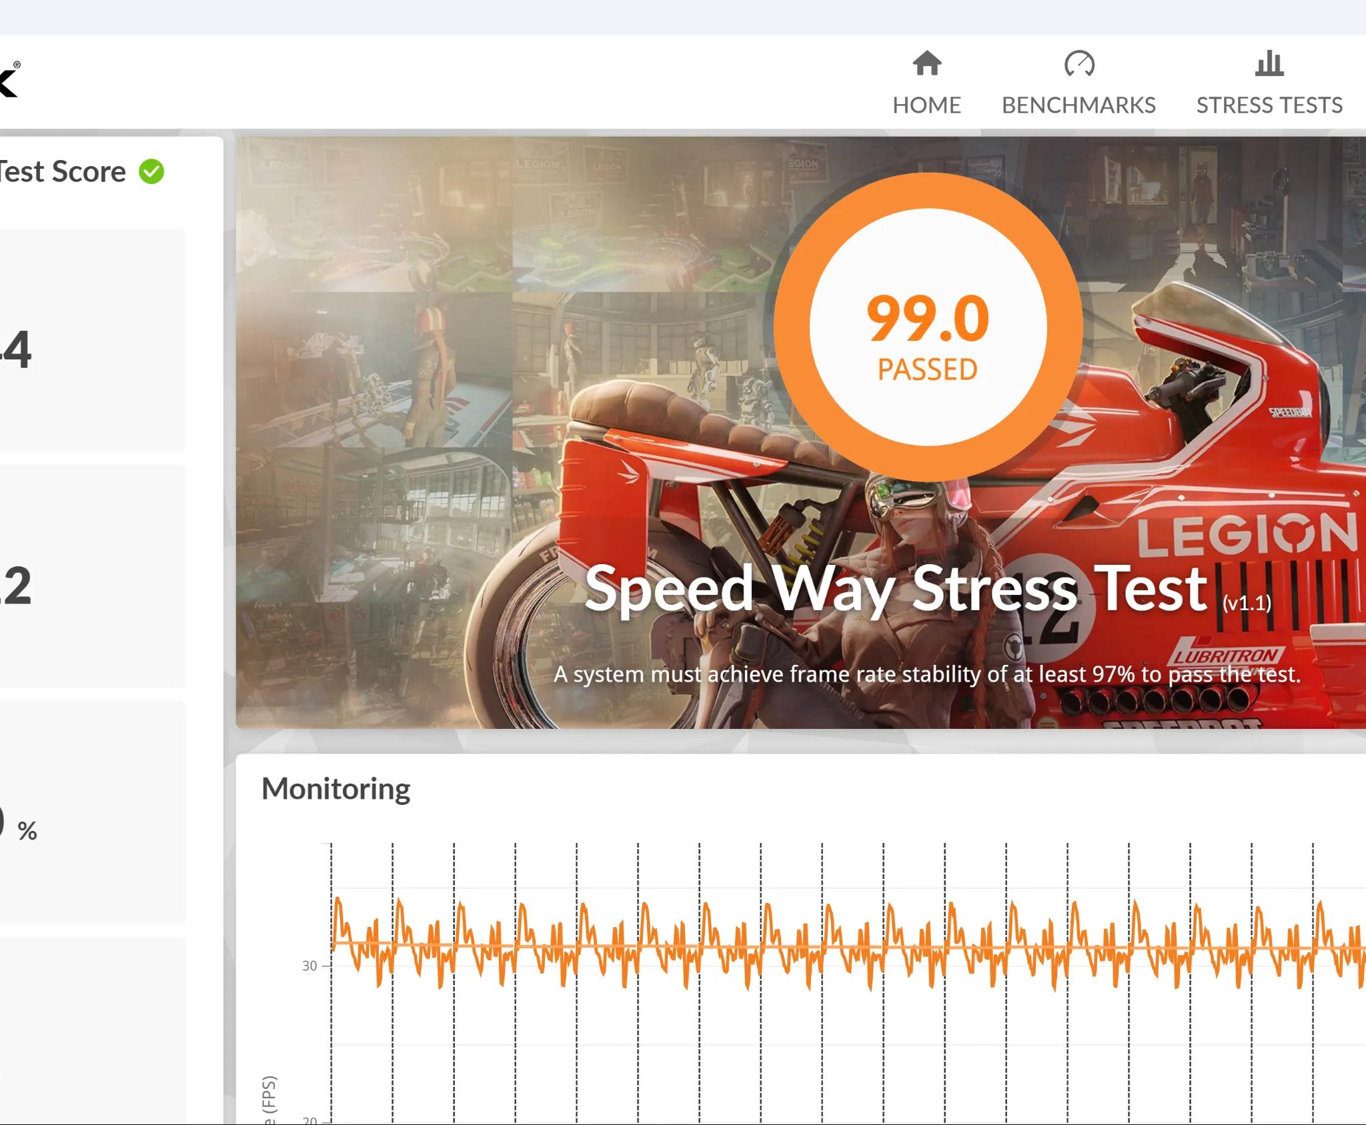This screenshot has width=1366, height=1125.
Task: Click the Monitoring section heading
Action: [x=335, y=789]
